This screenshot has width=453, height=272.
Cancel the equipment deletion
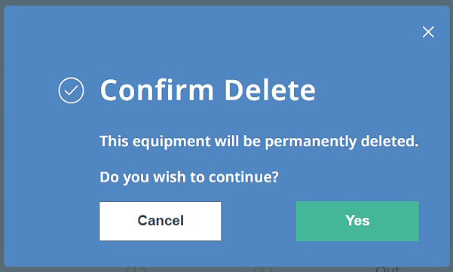pos(161,222)
